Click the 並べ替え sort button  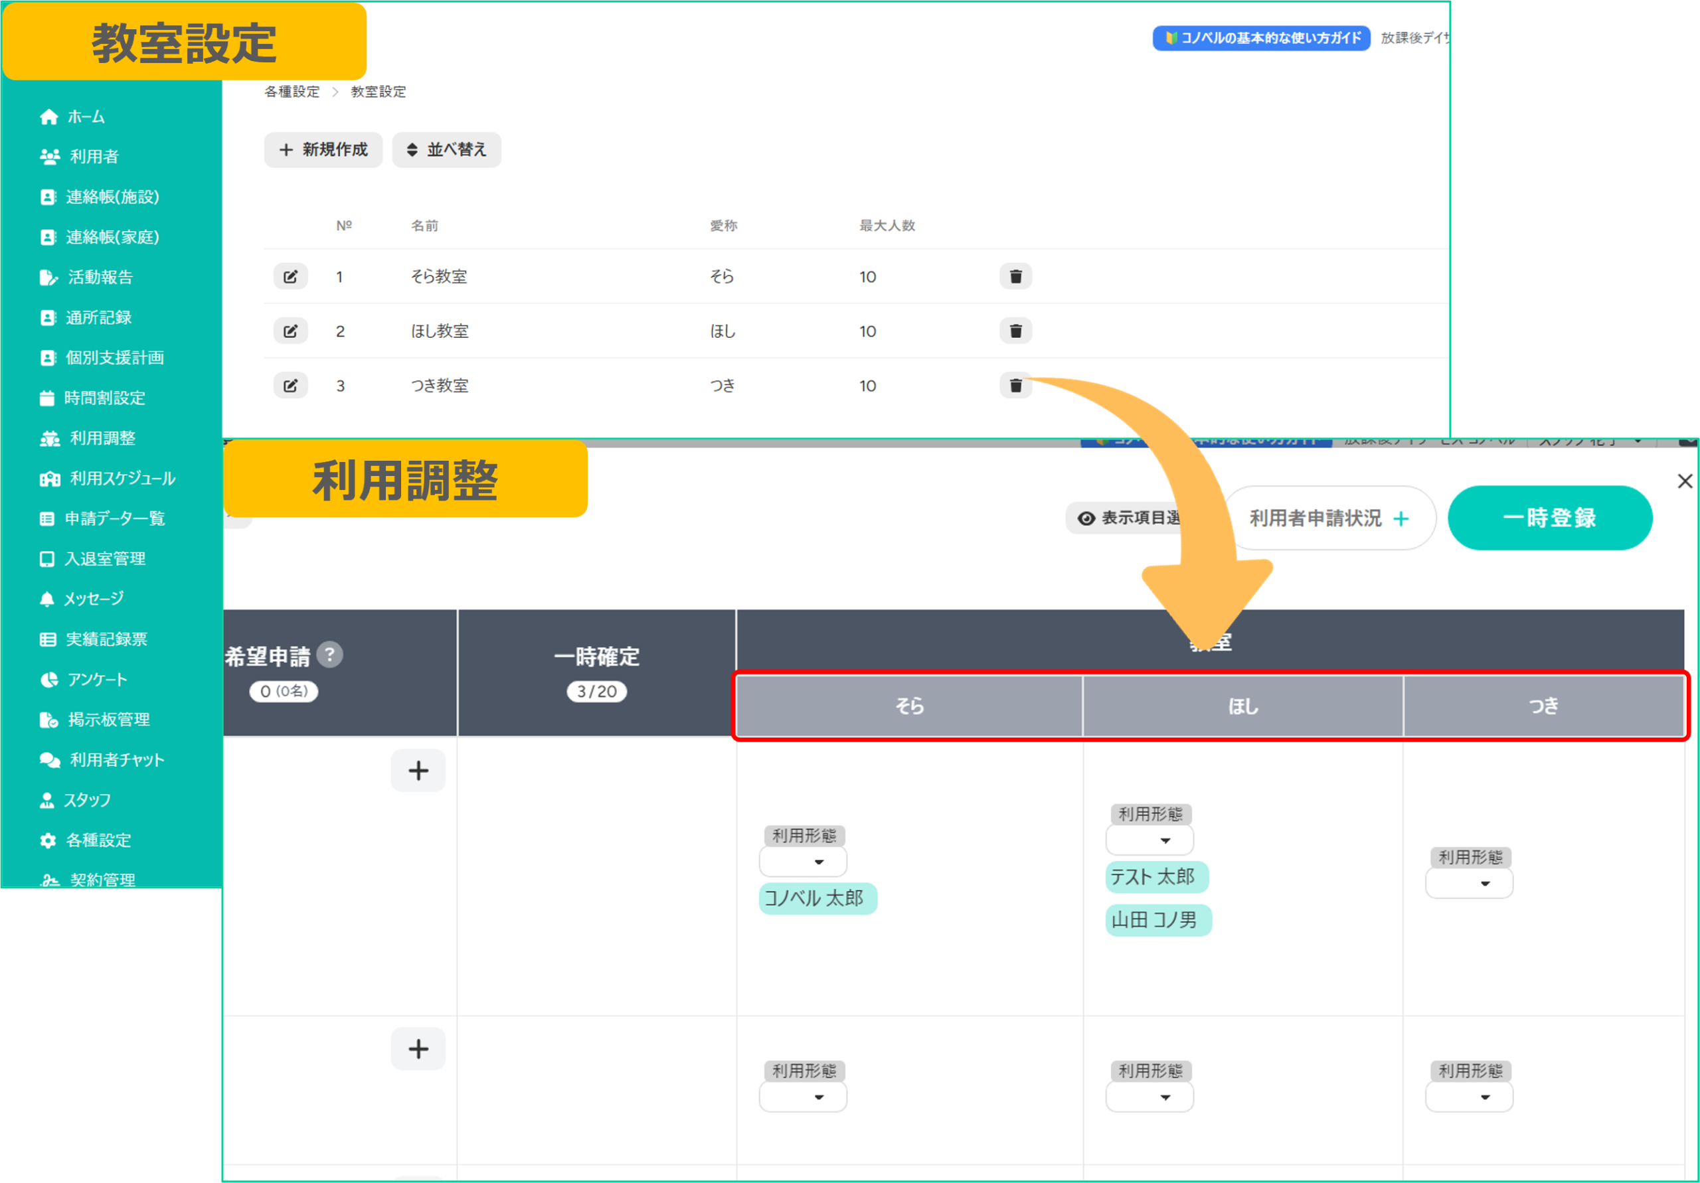click(446, 149)
